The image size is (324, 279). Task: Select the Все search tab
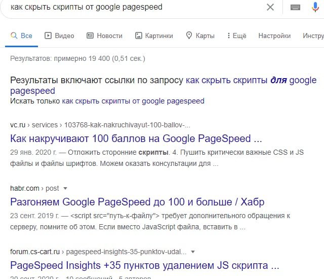21,36
